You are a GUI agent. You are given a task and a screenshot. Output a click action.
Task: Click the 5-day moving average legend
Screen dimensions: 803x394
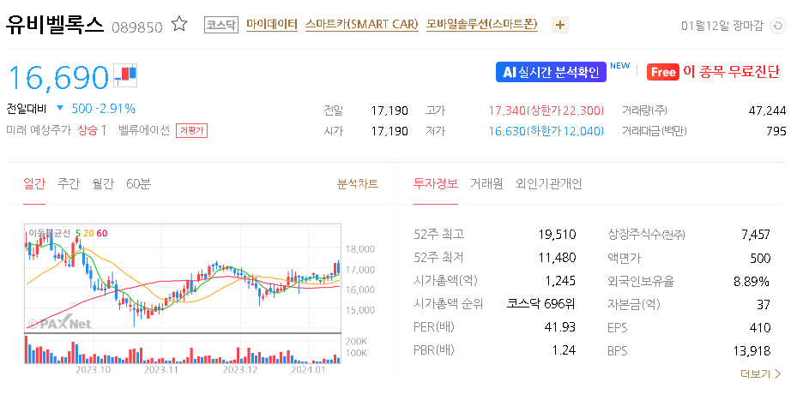[78, 233]
